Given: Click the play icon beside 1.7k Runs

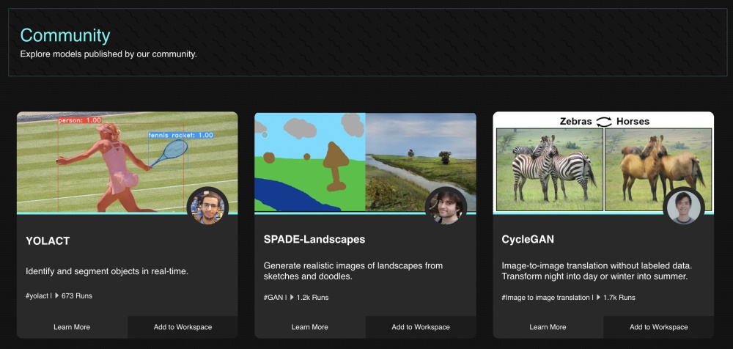Looking at the screenshot, I should tap(599, 298).
